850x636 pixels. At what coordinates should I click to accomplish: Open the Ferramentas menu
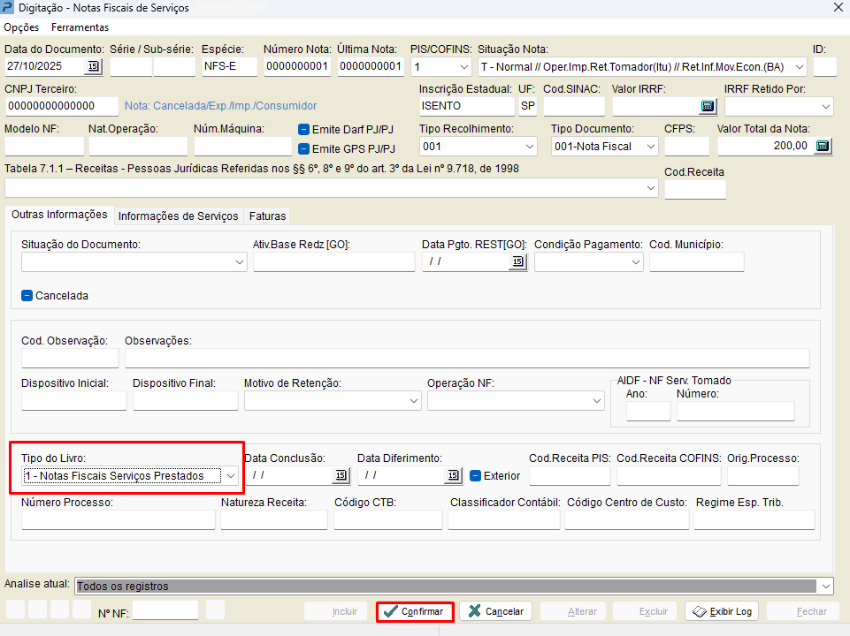[80, 27]
